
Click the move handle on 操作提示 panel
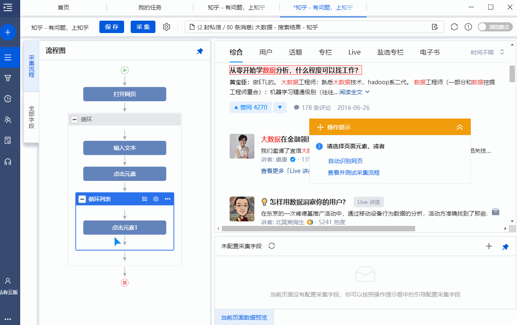coord(320,127)
